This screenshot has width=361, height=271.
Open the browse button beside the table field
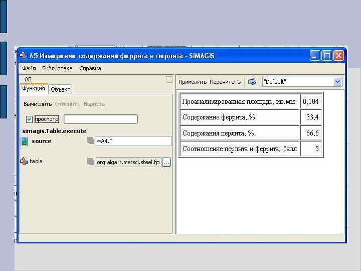point(166,162)
